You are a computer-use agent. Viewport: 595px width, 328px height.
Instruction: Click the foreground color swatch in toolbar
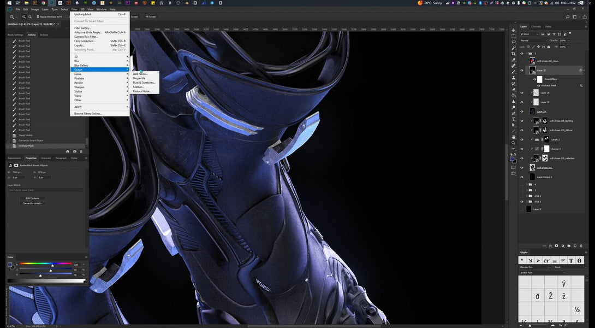tap(512, 159)
